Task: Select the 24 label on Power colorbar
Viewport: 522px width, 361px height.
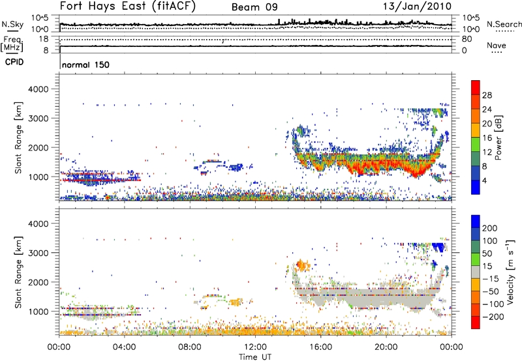Action: [x=487, y=109]
